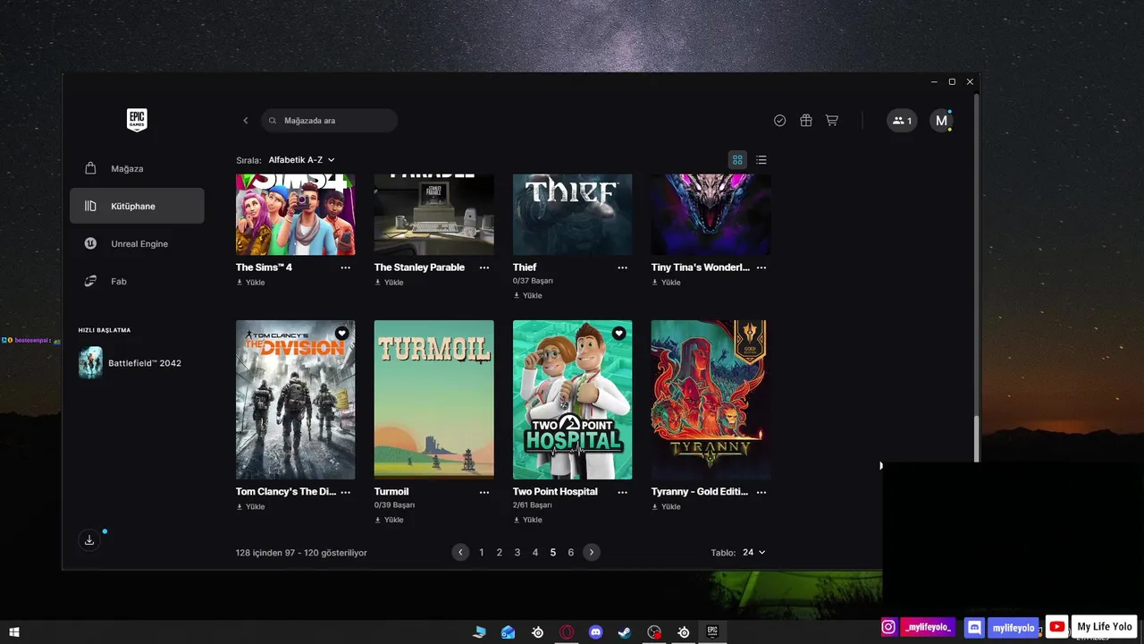This screenshot has height=644, width=1144.
Task: Select Kütüphane in the sidebar
Action: click(x=137, y=206)
